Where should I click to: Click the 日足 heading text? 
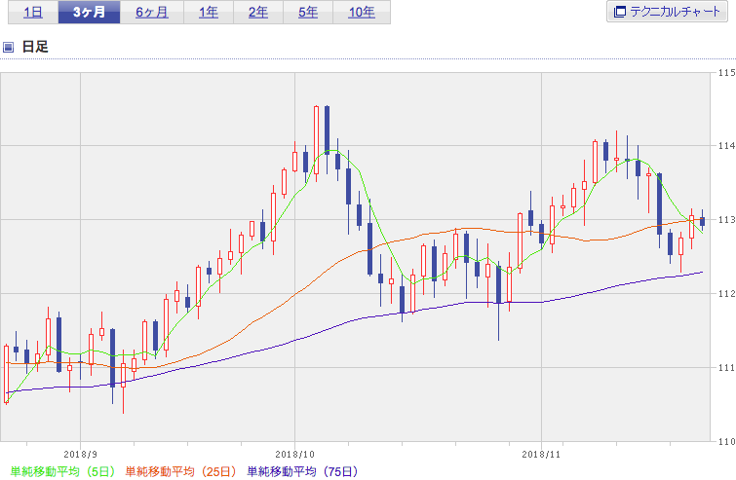pyautogui.click(x=35, y=47)
